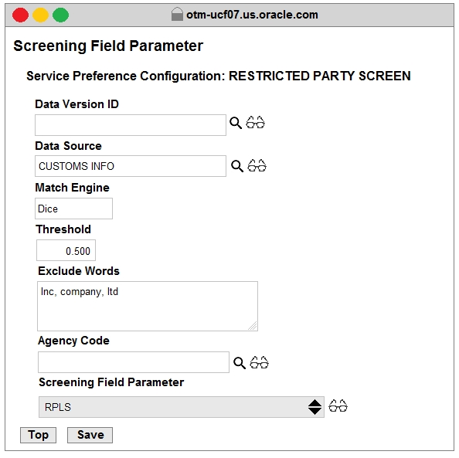Click the green maximize window button
The width and height of the screenshot is (459, 458).
(x=60, y=15)
